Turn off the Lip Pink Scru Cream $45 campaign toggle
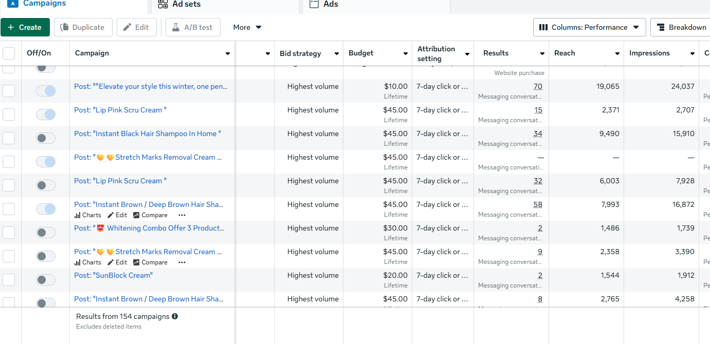Viewport: 710px width, 344px height. (46, 114)
